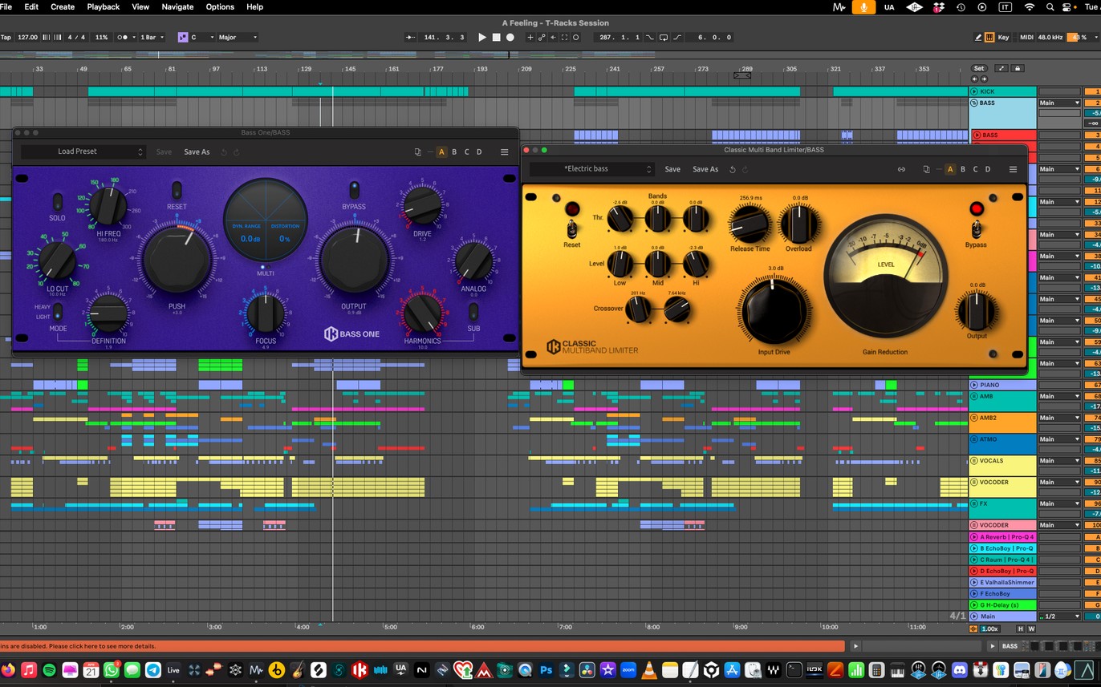This screenshot has width=1101, height=687.
Task: Toggle the SUB switch in Bass One
Action: point(473,312)
